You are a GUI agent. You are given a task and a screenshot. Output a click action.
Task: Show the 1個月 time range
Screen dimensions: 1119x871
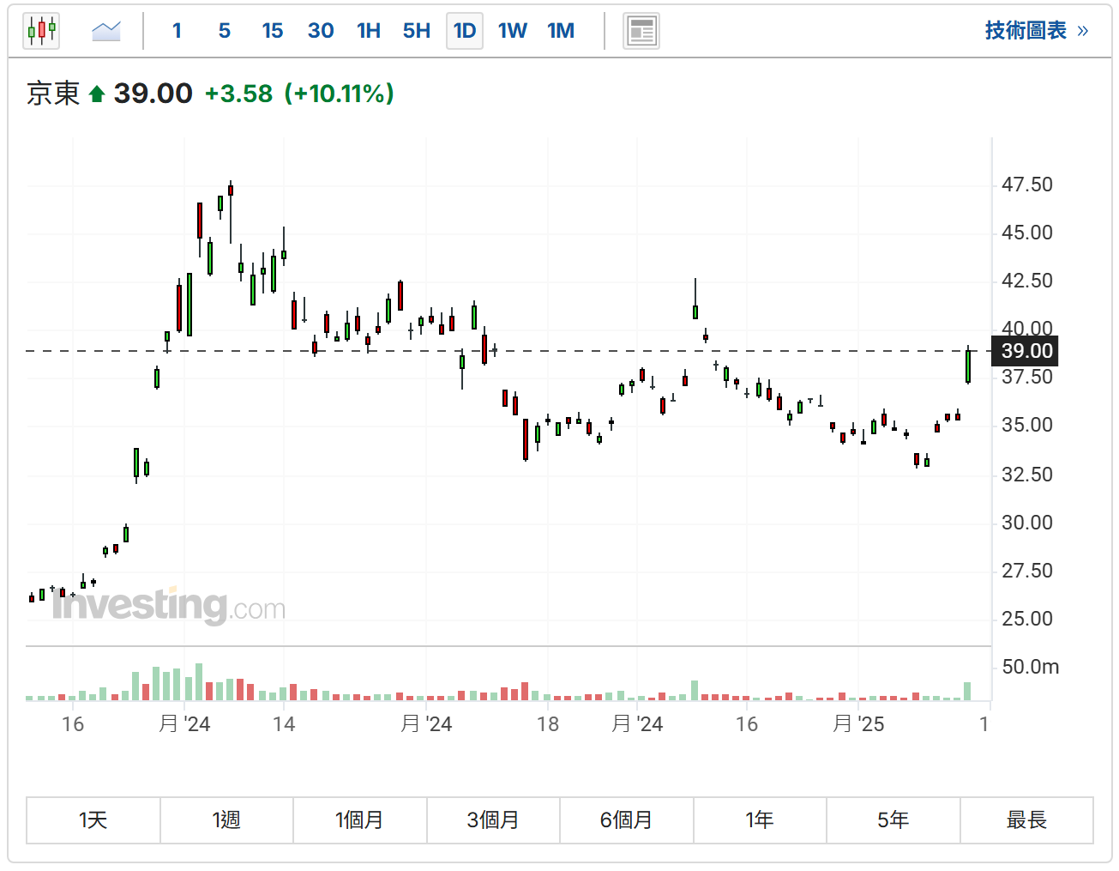pos(359,820)
